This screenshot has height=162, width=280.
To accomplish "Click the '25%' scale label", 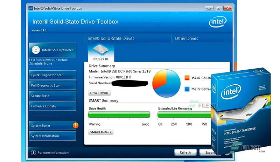I will point(174,124).
